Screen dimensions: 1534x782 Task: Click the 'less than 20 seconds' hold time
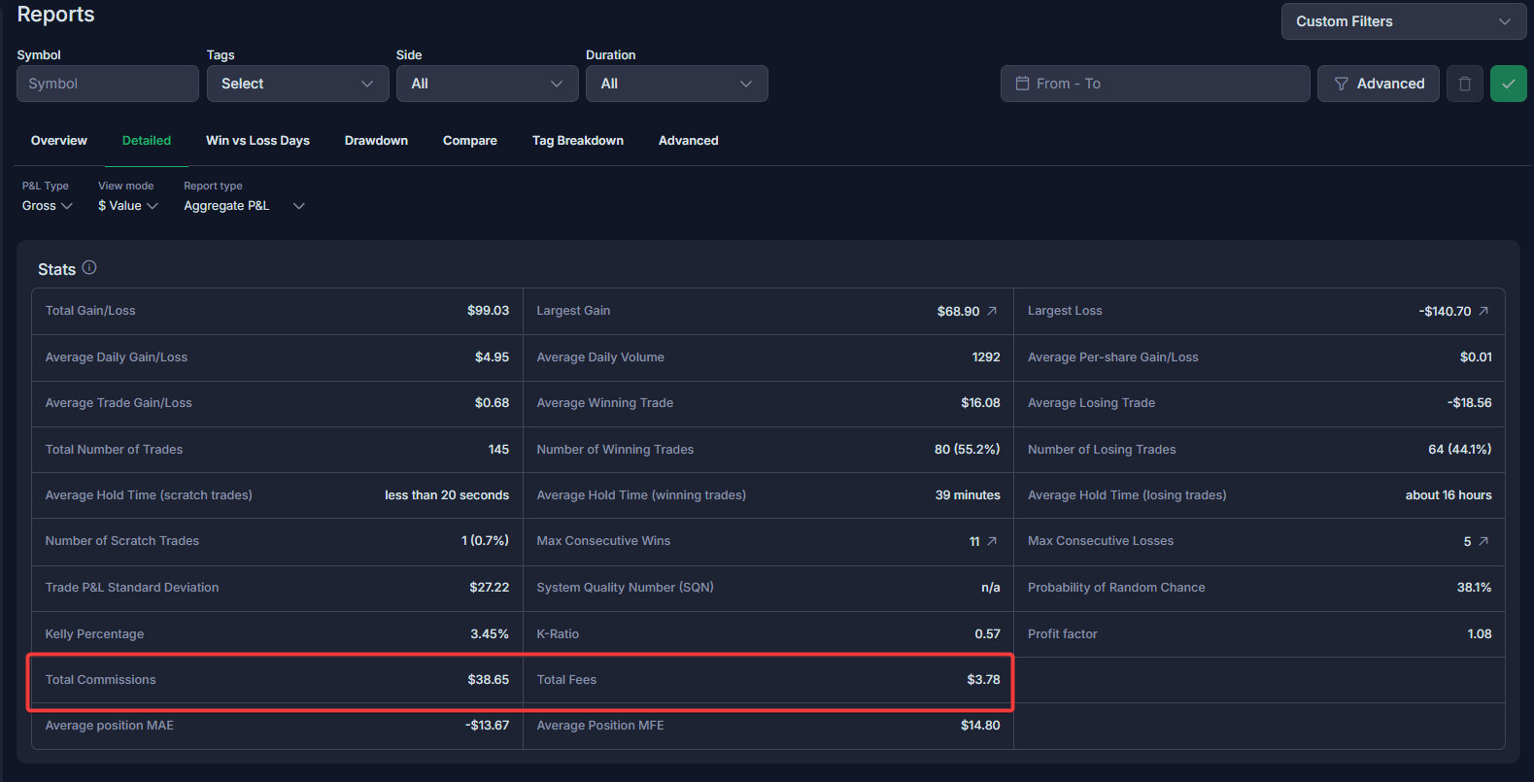[x=447, y=495]
